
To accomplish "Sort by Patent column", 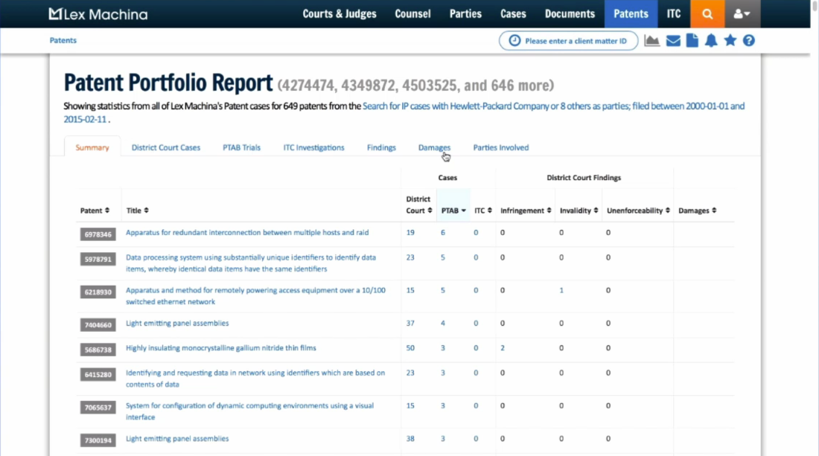I will point(95,211).
